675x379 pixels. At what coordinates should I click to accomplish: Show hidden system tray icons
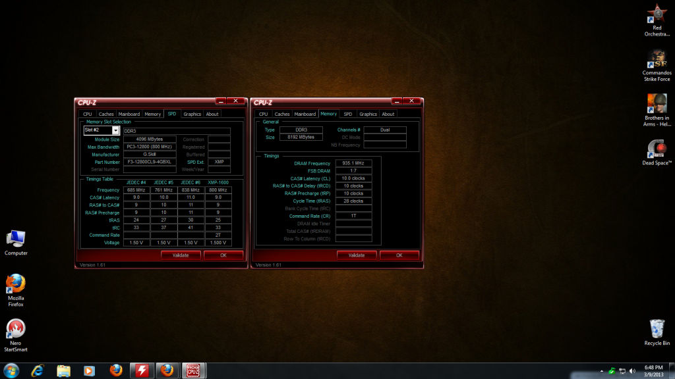(602, 371)
